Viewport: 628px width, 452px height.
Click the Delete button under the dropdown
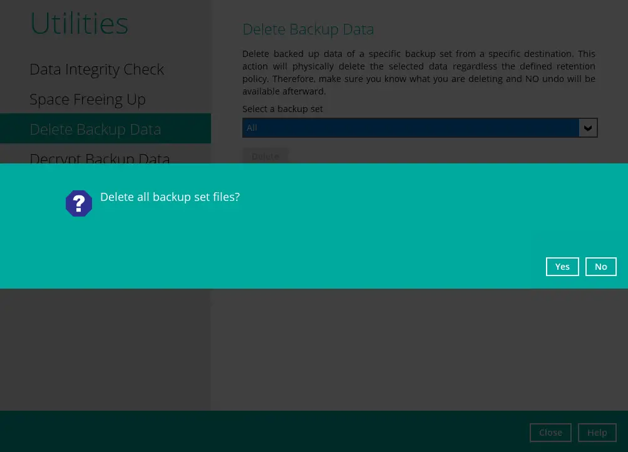coord(265,156)
